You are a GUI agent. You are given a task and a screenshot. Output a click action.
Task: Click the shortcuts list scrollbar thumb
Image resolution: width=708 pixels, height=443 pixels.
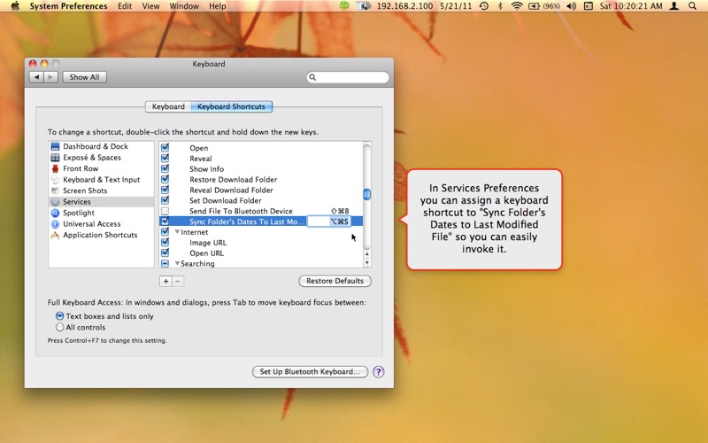pos(367,194)
